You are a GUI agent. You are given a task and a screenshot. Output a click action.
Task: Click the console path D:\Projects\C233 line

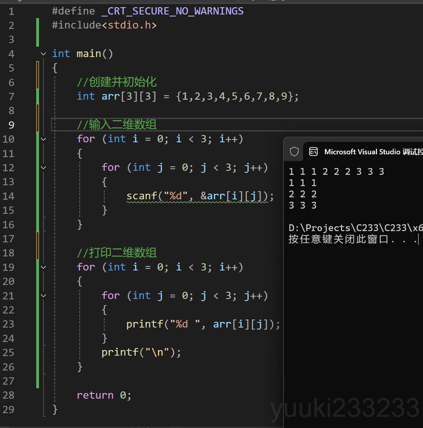tap(355, 228)
